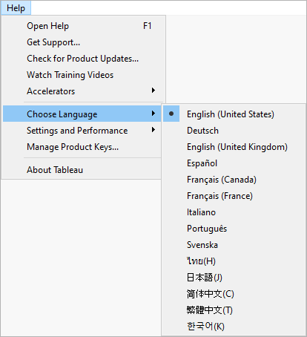Open Manage Product Keys dialog
This screenshot has height=337, width=307.
pos(82,147)
